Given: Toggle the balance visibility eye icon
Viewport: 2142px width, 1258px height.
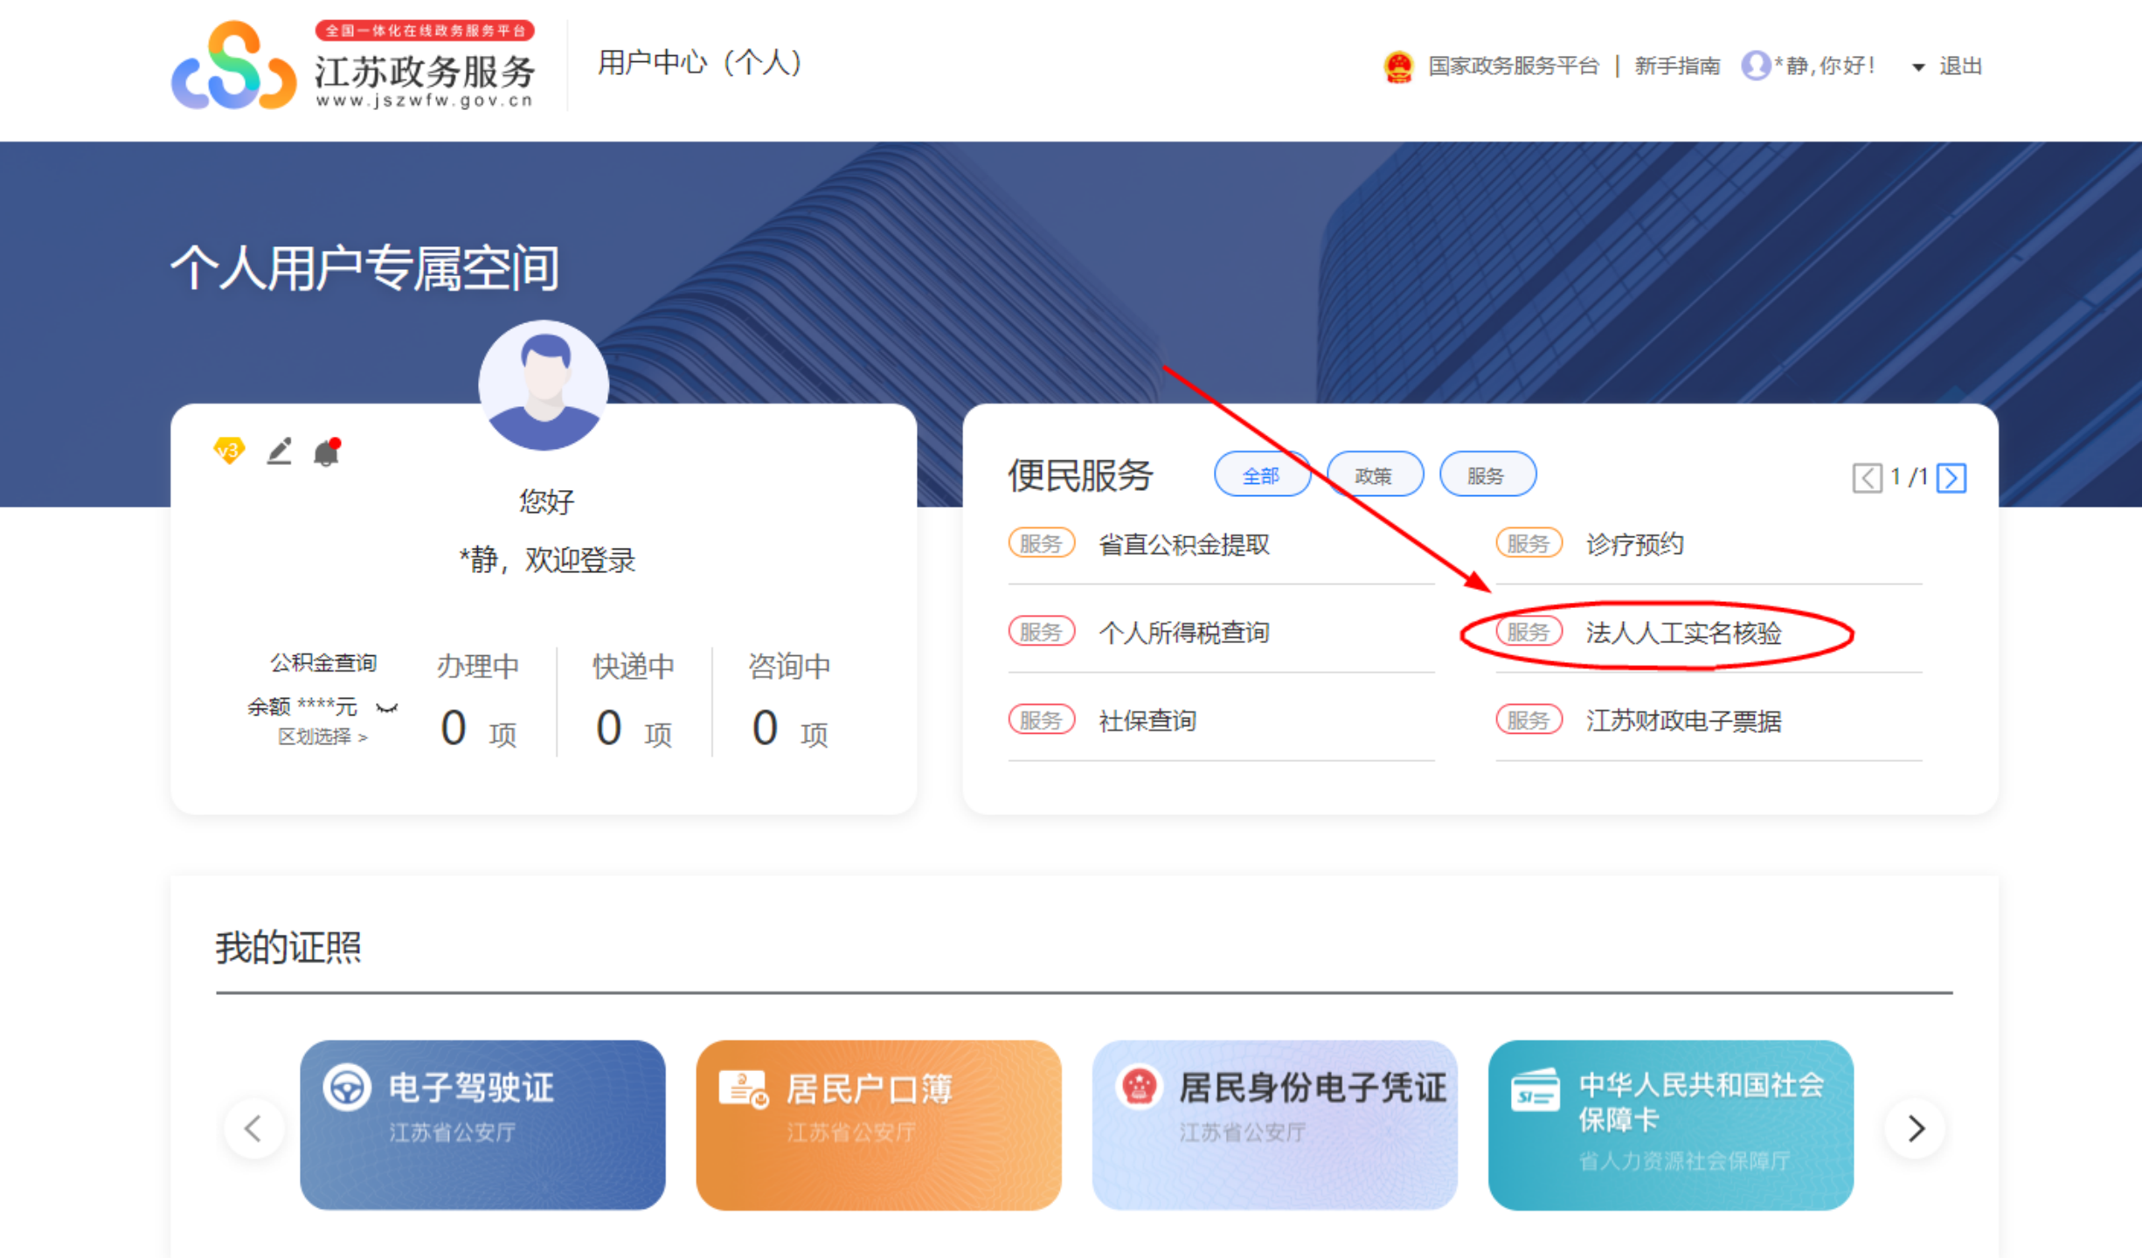Looking at the screenshot, I should coord(386,708).
